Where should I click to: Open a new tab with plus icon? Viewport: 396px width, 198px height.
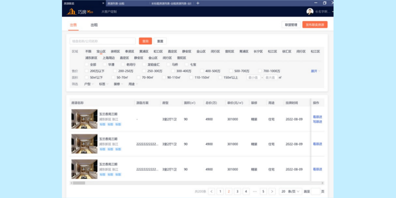coord(198,3)
